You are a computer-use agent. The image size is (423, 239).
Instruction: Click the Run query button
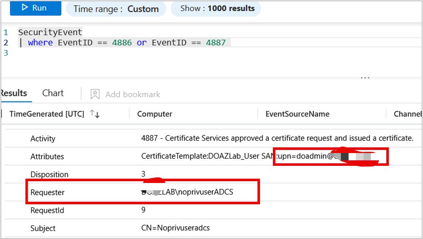point(35,8)
